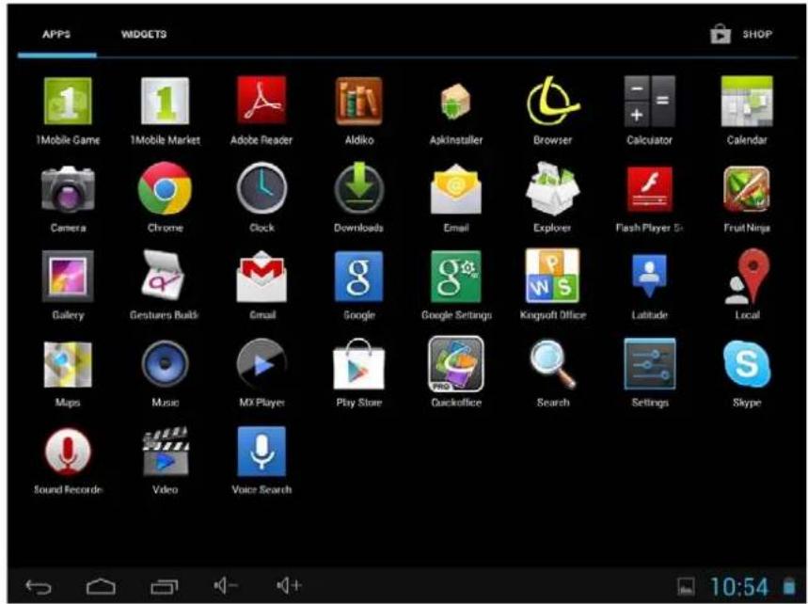
Task: Raise volume with the volume up button
Action: [x=290, y=585]
